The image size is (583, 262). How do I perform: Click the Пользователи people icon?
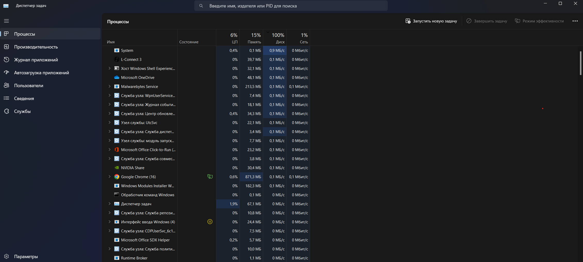point(6,85)
